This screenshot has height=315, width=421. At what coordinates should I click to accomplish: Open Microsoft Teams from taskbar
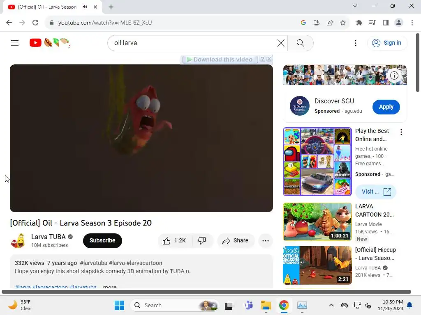click(248, 305)
